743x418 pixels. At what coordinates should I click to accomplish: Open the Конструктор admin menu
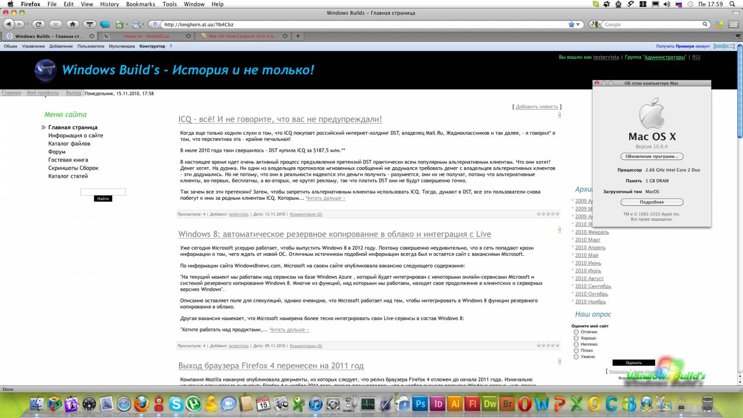pos(152,46)
